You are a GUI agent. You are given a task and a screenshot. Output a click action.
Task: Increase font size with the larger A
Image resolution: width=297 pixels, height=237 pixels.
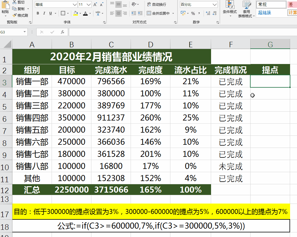[95, 5]
